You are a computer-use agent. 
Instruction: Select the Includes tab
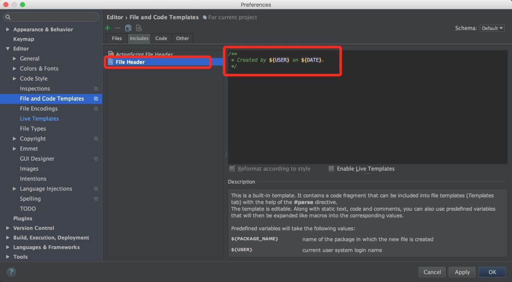[139, 38]
